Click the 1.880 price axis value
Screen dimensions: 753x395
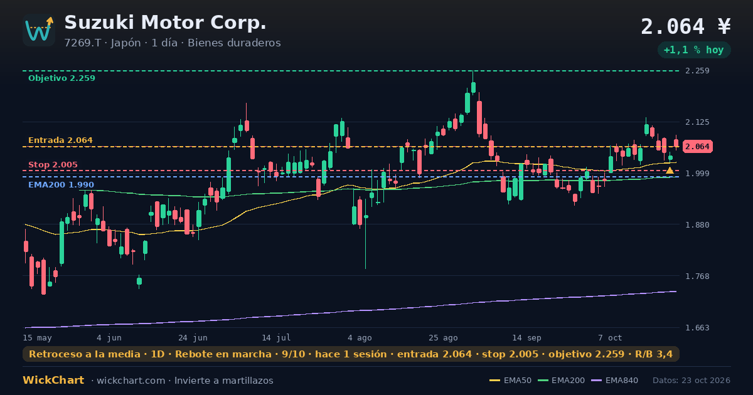[x=698, y=225]
